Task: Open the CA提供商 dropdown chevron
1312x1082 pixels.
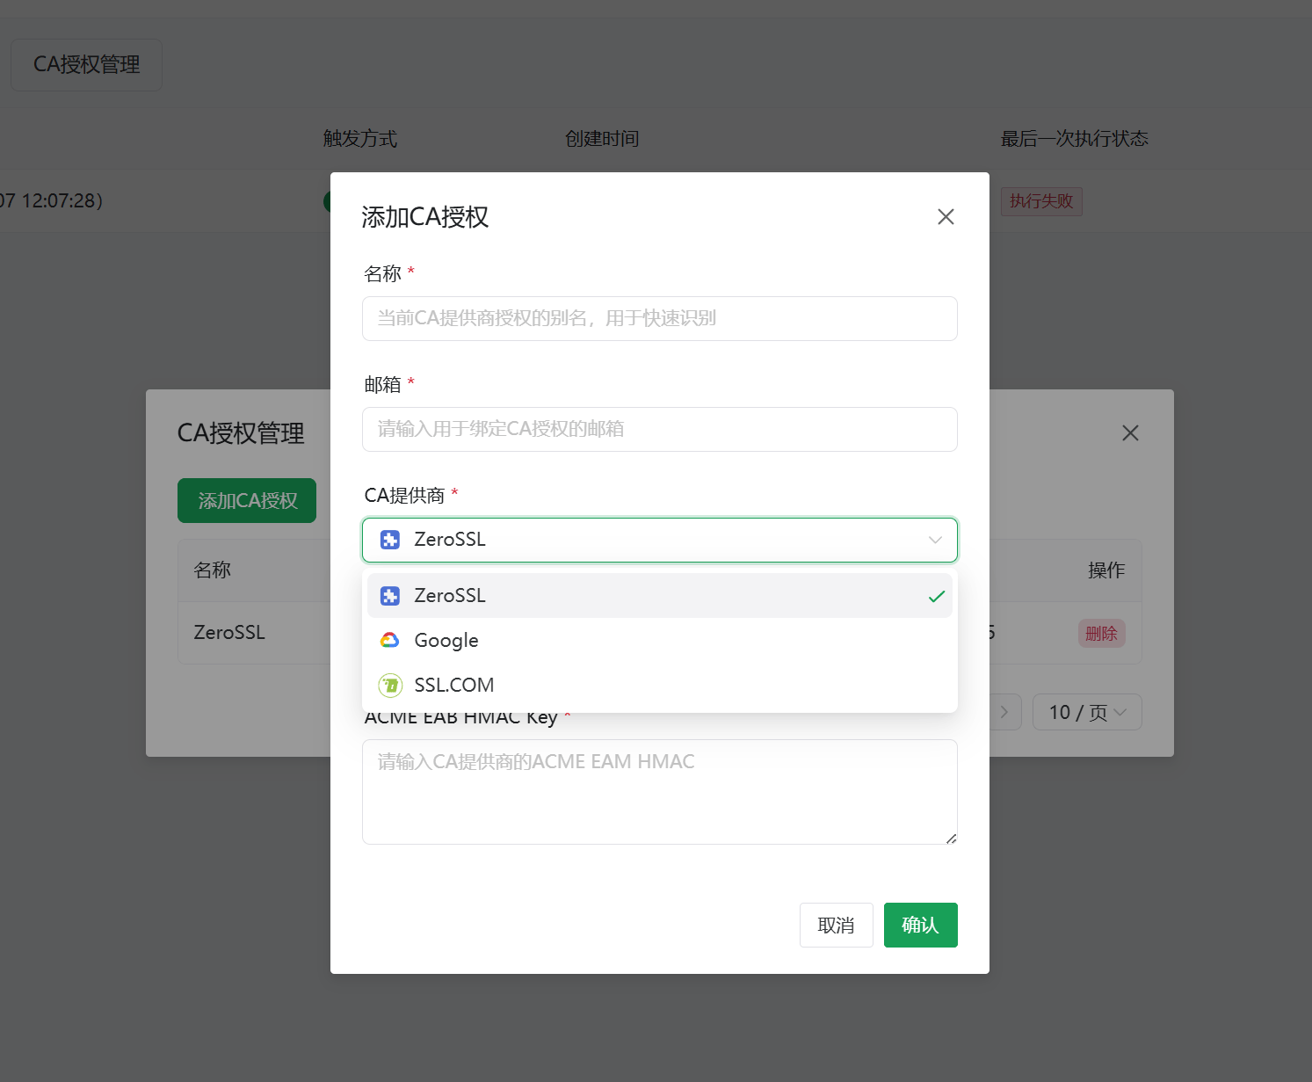Action: pyautogui.click(x=935, y=540)
